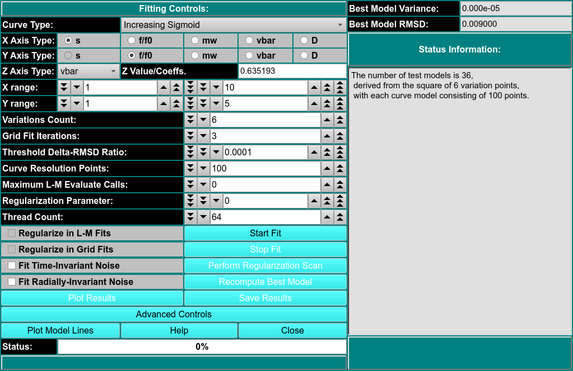The image size is (573, 371).
Task: Click triple up arrow for Regularization Parameter
Action: pyautogui.click(x=339, y=201)
